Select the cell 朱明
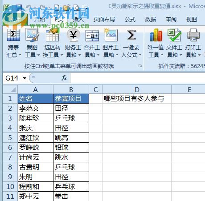Screen dimensions: 205x201 (35, 177)
